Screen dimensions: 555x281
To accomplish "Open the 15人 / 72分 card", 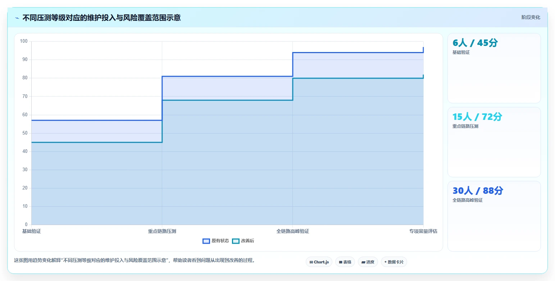I will point(494,142).
